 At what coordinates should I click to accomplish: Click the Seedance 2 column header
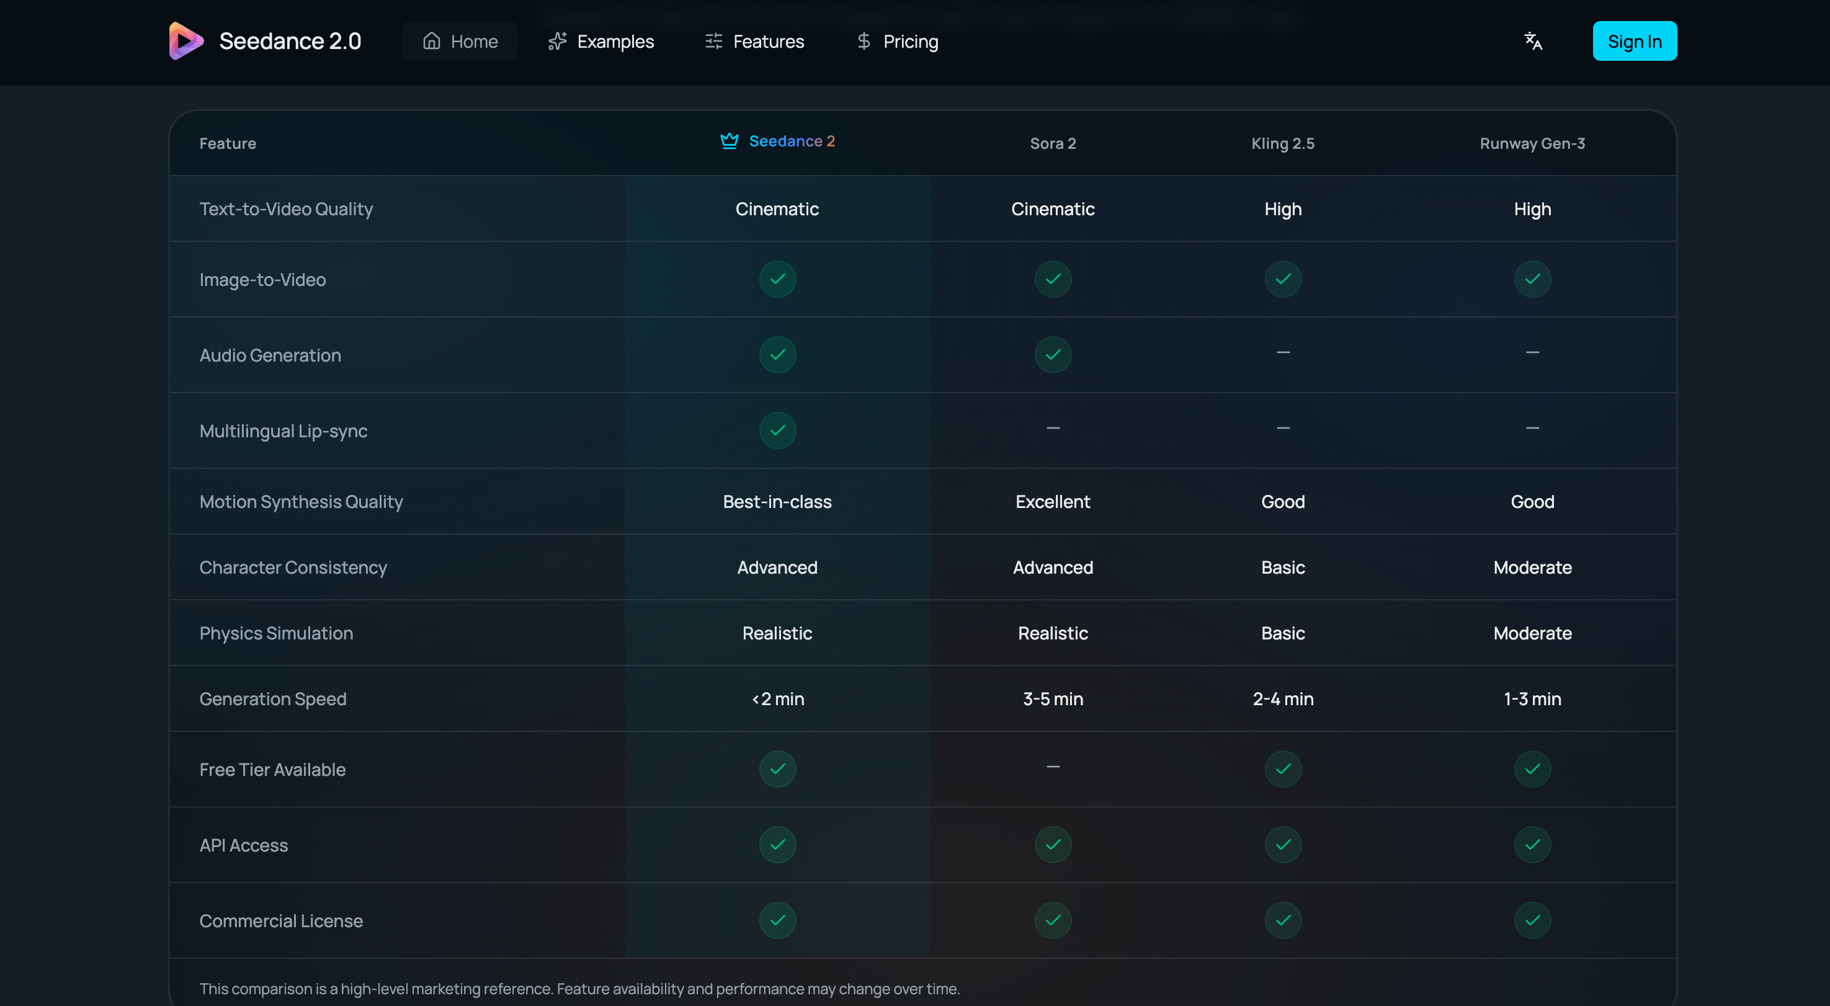coord(792,141)
